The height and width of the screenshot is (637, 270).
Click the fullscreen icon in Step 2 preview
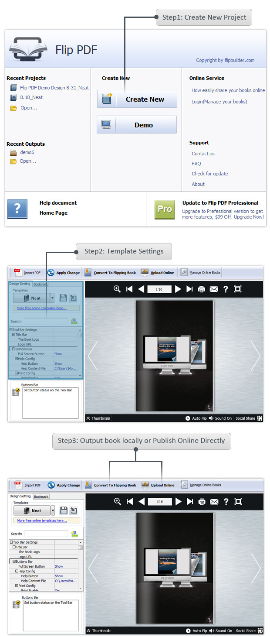[x=238, y=289]
